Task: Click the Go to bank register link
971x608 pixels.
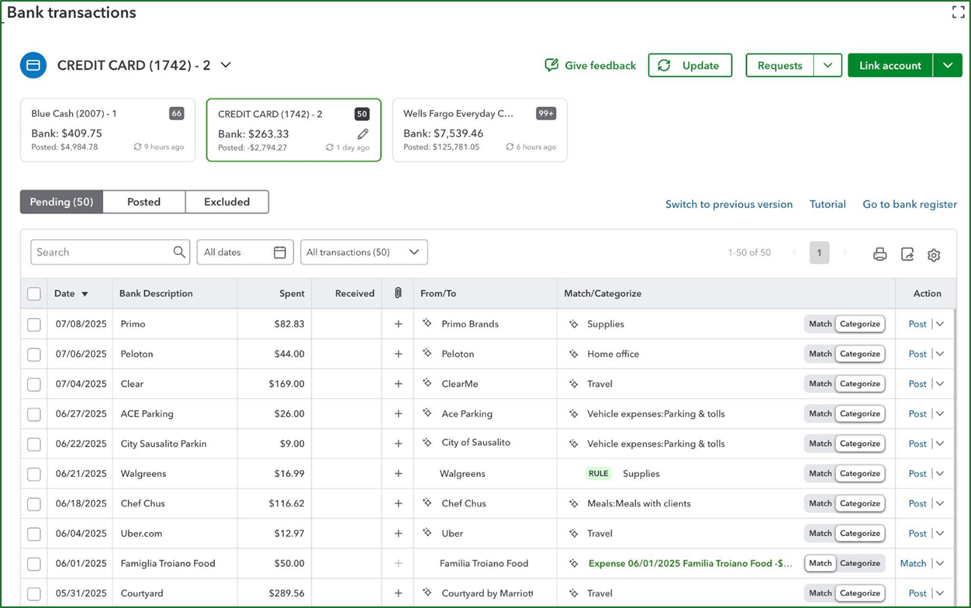Action: (x=909, y=204)
